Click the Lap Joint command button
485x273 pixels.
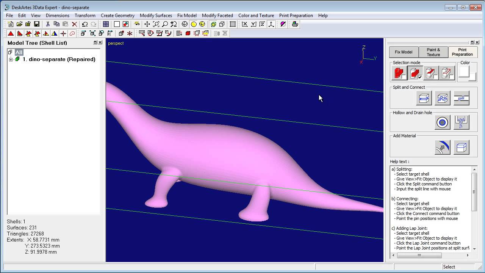(461, 98)
